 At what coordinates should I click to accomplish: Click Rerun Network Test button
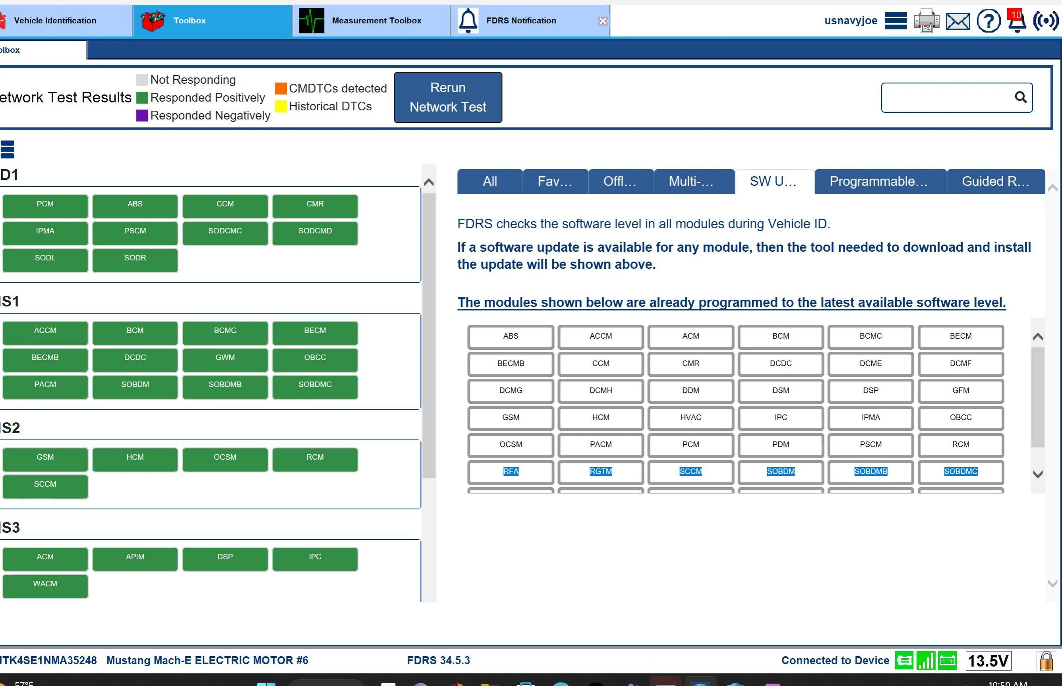pyautogui.click(x=448, y=97)
